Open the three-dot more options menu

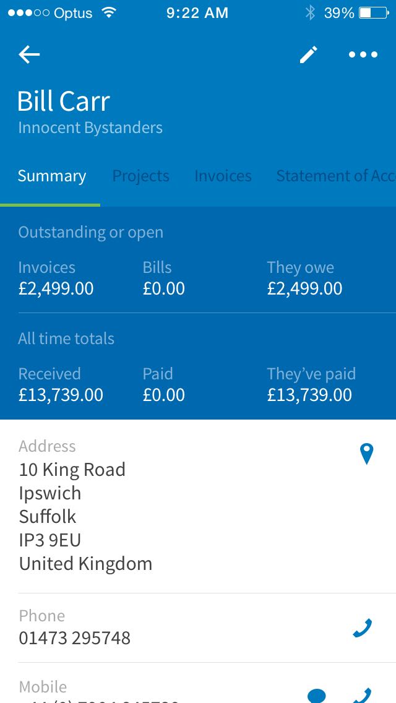coord(363,54)
